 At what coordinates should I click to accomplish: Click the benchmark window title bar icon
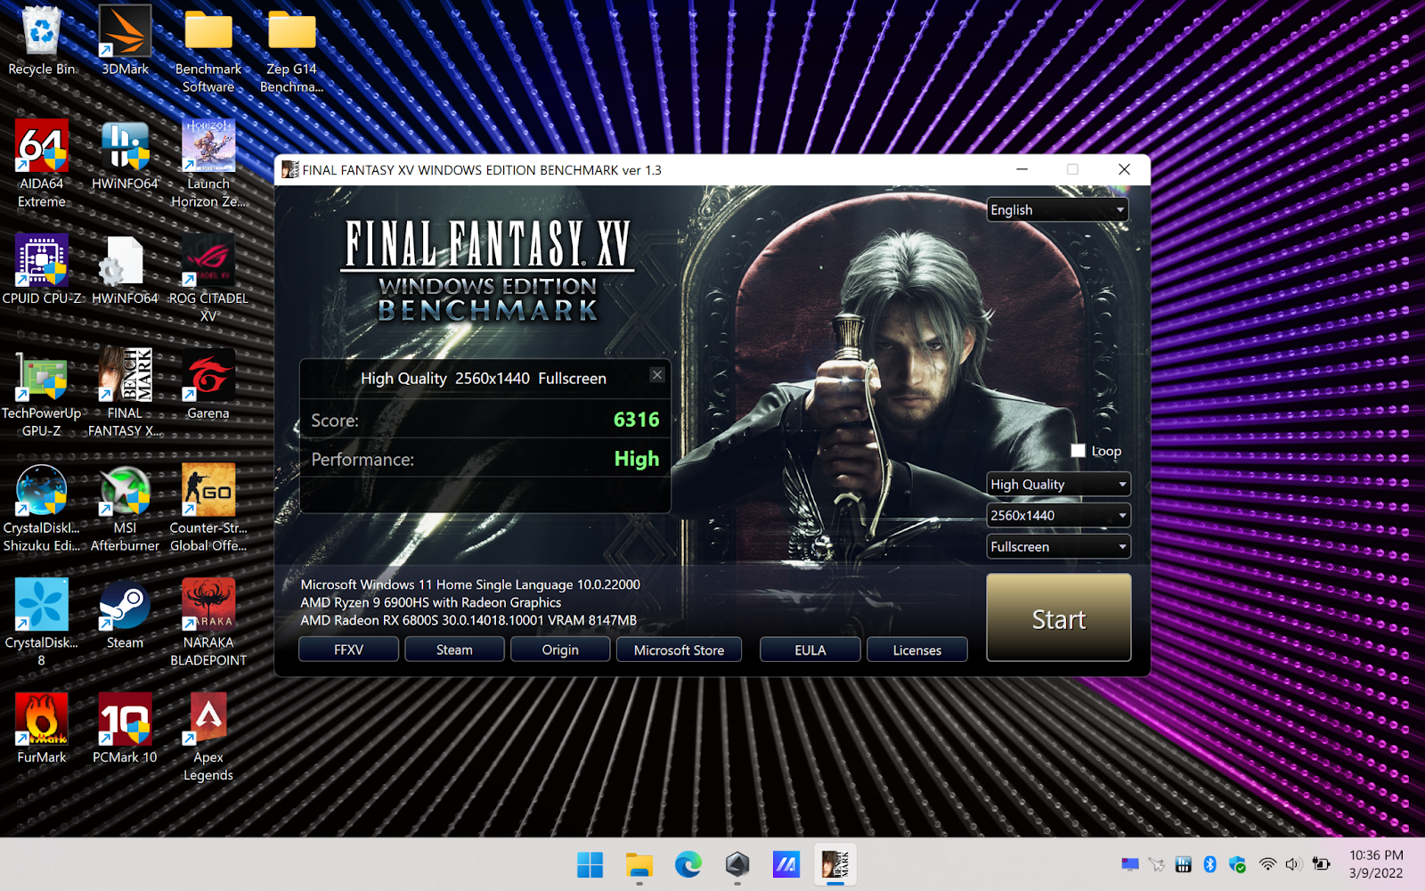[x=289, y=169]
